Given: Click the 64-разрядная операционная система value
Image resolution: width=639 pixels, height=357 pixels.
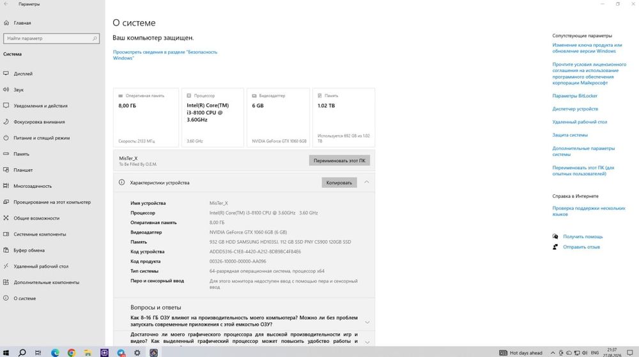Looking at the screenshot, I should click(x=267, y=271).
